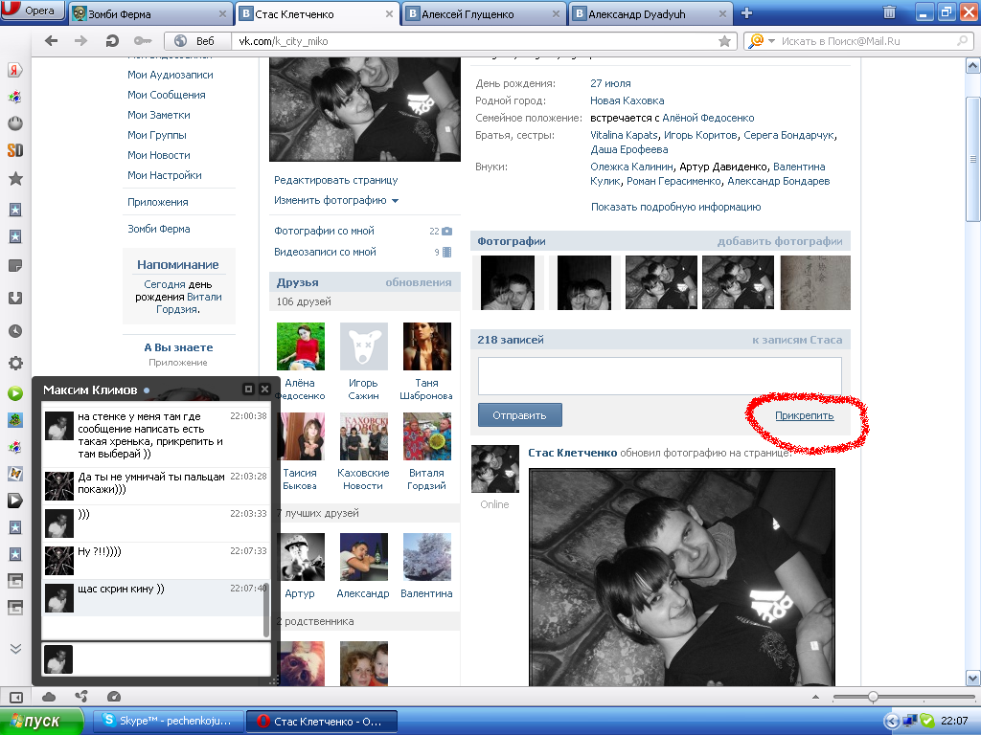Open the settings gear sidebar icon
The width and height of the screenshot is (981, 735).
pyautogui.click(x=15, y=363)
